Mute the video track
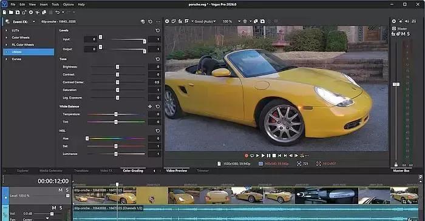 [x=61, y=190]
